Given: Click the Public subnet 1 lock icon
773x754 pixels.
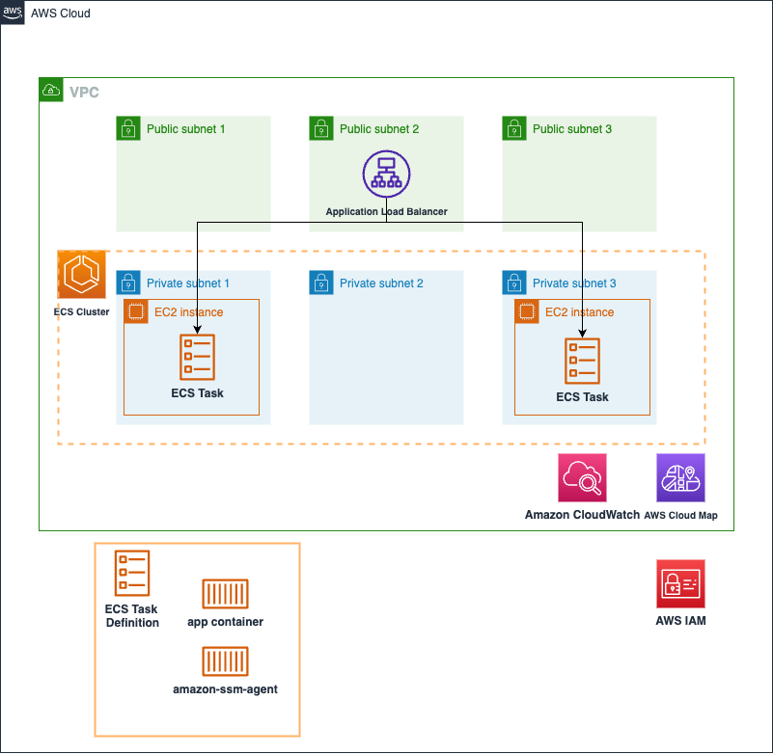Looking at the screenshot, I should coord(128,128).
